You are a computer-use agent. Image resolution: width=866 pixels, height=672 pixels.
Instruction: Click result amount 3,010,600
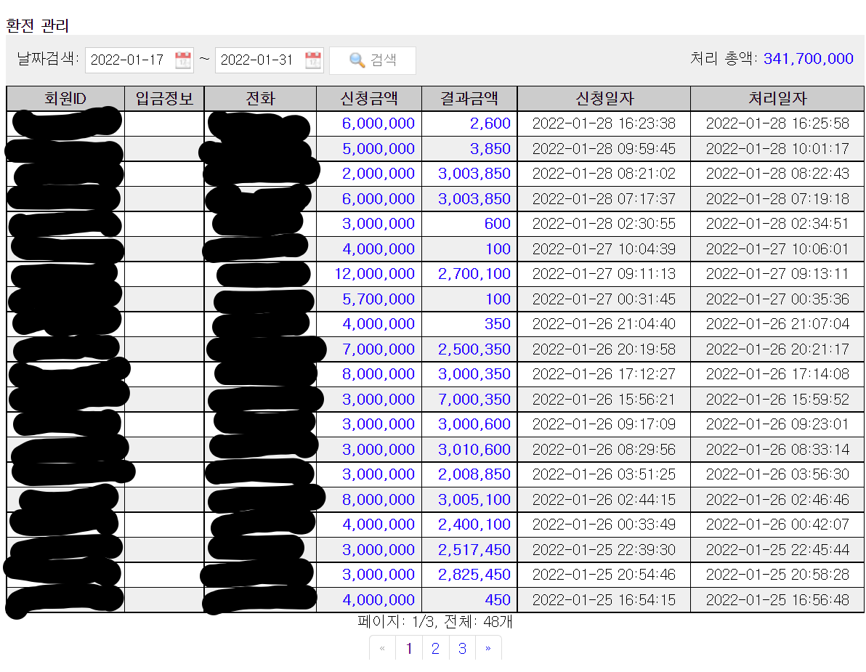pyautogui.click(x=474, y=450)
